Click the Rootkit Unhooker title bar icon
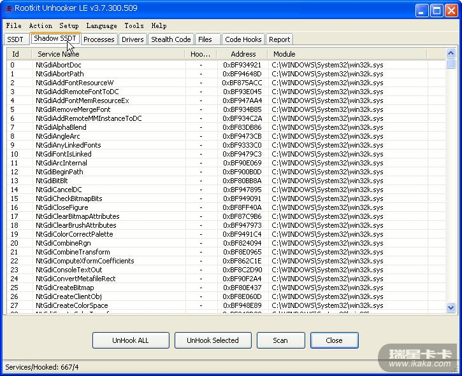The width and height of the screenshot is (462, 376). (9, 8)
